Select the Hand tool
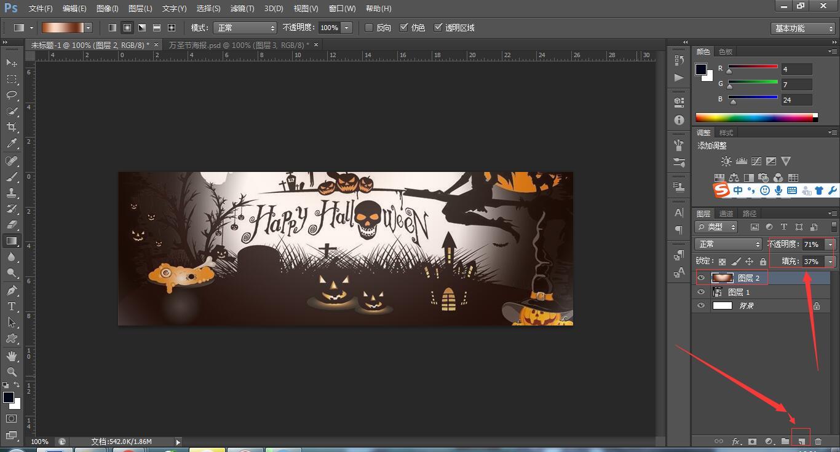 (x=12, y=356)
